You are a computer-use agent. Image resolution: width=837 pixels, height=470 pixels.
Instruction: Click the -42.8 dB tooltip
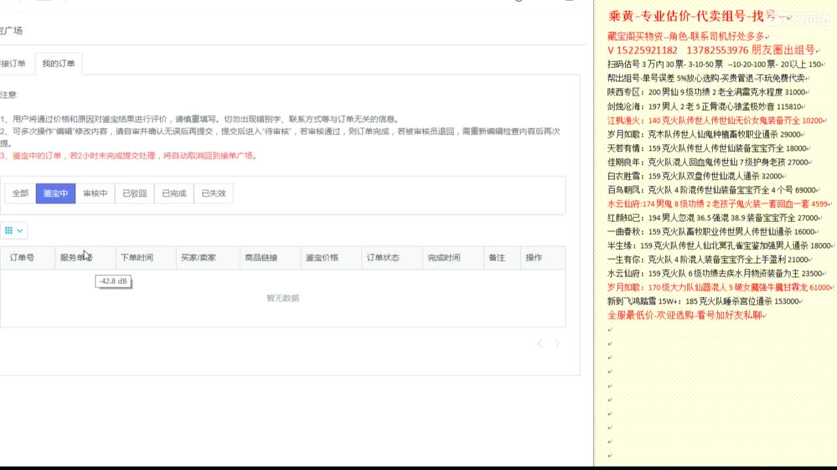pyautogui.click(x=114, y=281)
